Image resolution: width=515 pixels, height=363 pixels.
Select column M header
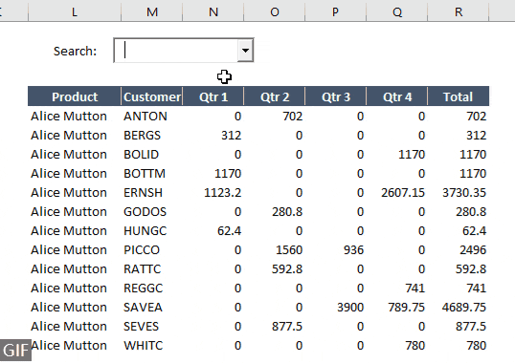(x=152, y=11)
